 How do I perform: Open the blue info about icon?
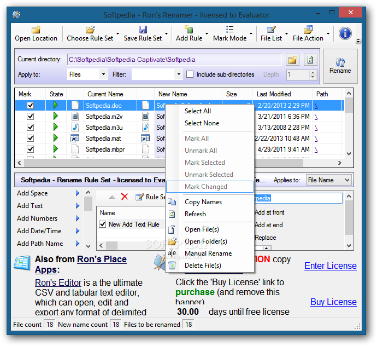[x=345, y=33]
